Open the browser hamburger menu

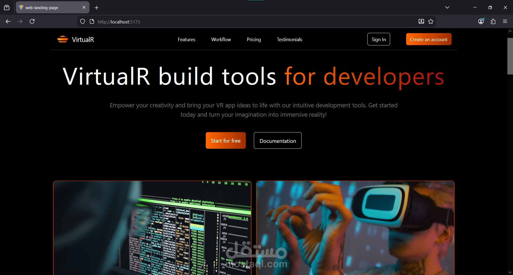point(505,21)
